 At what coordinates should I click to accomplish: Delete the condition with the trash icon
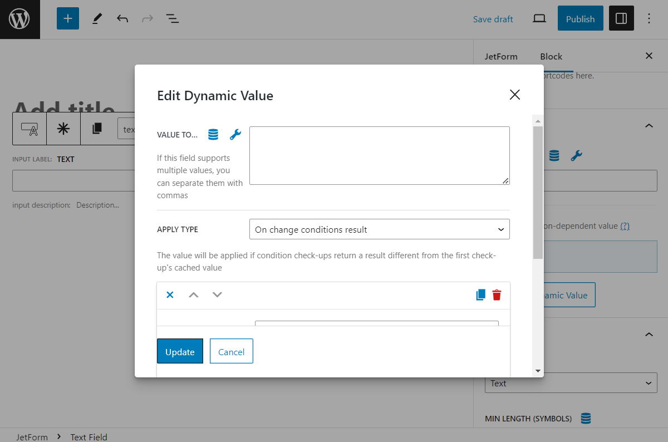[497, 294]
